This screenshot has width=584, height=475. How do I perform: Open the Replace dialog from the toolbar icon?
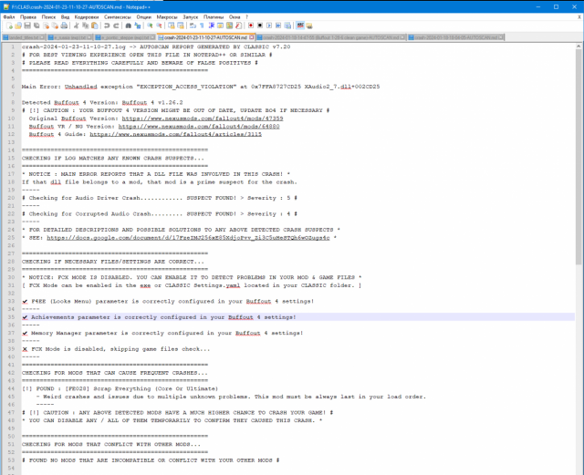[138, 26]
